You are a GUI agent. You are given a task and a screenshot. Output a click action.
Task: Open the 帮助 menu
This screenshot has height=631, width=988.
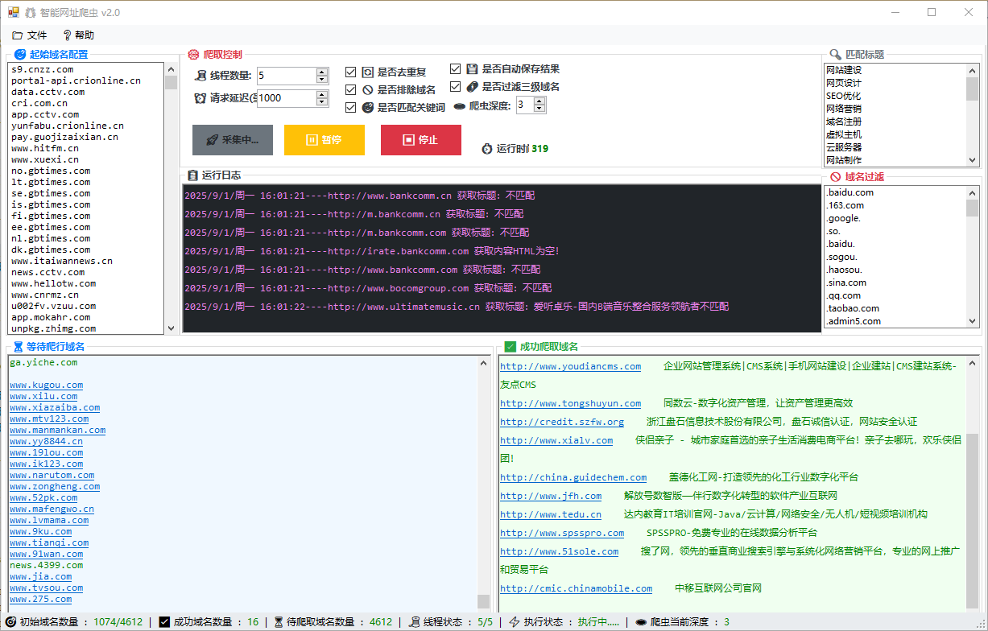click(x=81, y=35)
